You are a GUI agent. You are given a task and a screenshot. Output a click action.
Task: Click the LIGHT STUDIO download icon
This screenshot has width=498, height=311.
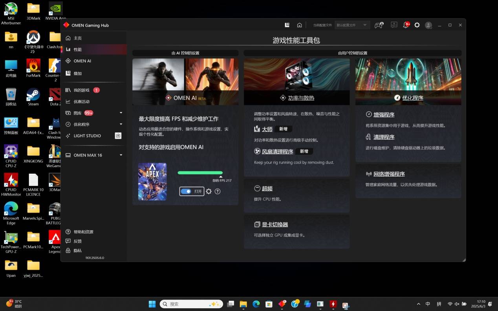tap(118, 136)
